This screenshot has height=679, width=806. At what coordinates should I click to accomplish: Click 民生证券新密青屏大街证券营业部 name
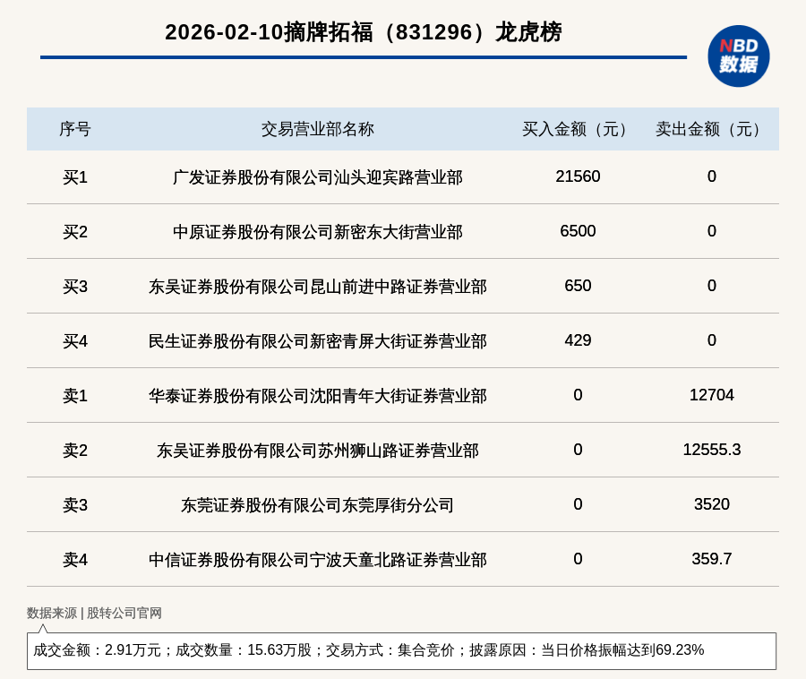click(317, 341)
